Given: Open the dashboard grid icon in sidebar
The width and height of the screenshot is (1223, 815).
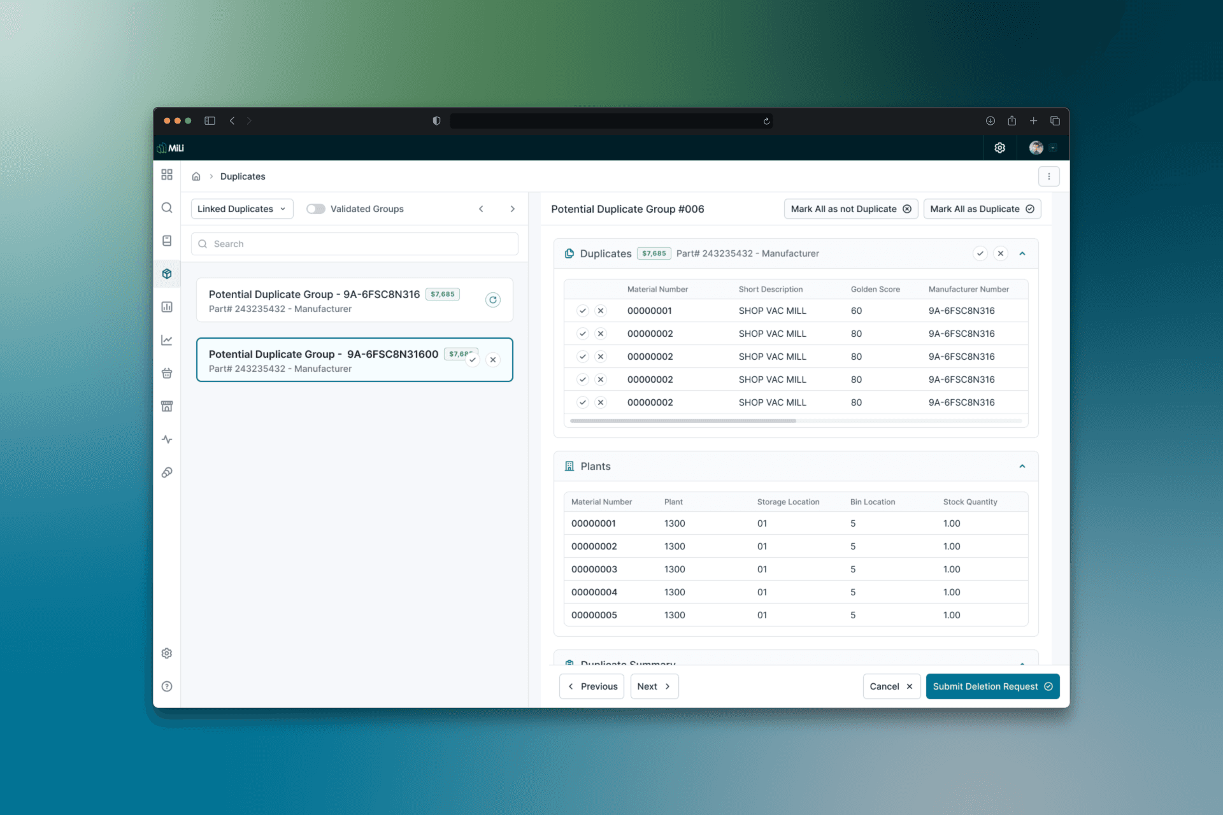Looking at the screenshot, I should coord(167,174).
